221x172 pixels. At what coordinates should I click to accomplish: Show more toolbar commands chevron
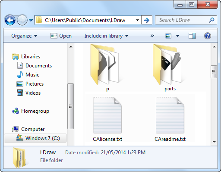(152, 35)
